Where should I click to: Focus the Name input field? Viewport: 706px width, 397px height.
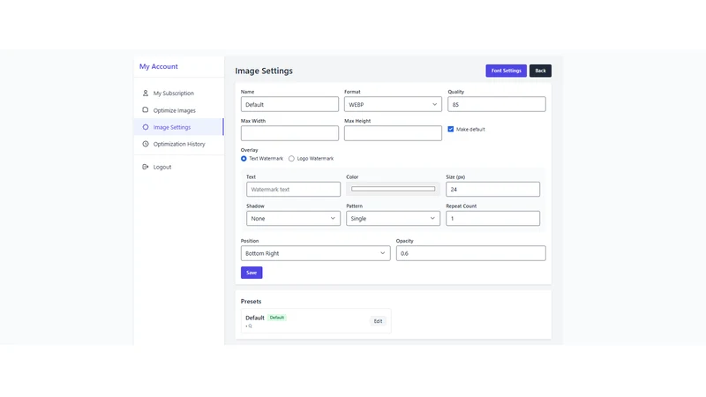tap(289, 104)
